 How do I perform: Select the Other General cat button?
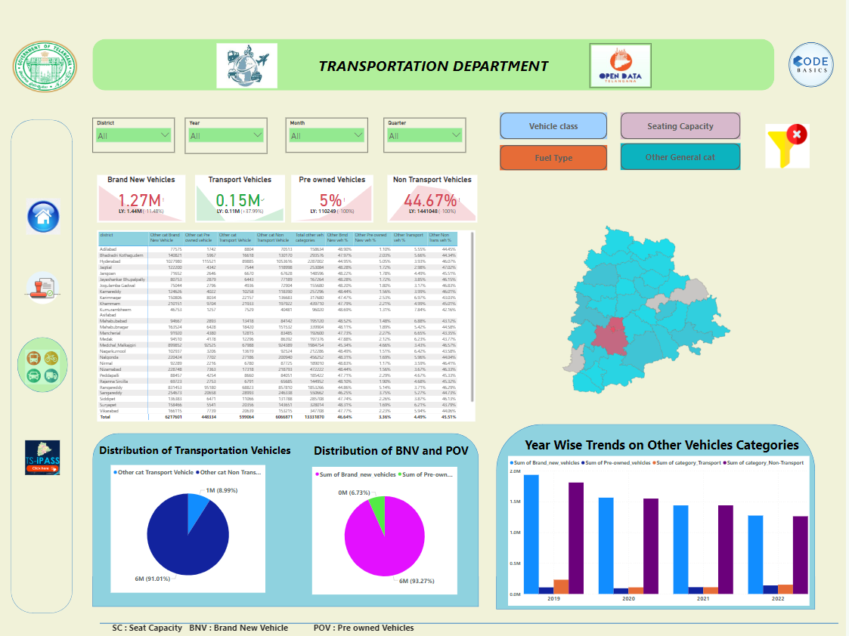(680, 158)
